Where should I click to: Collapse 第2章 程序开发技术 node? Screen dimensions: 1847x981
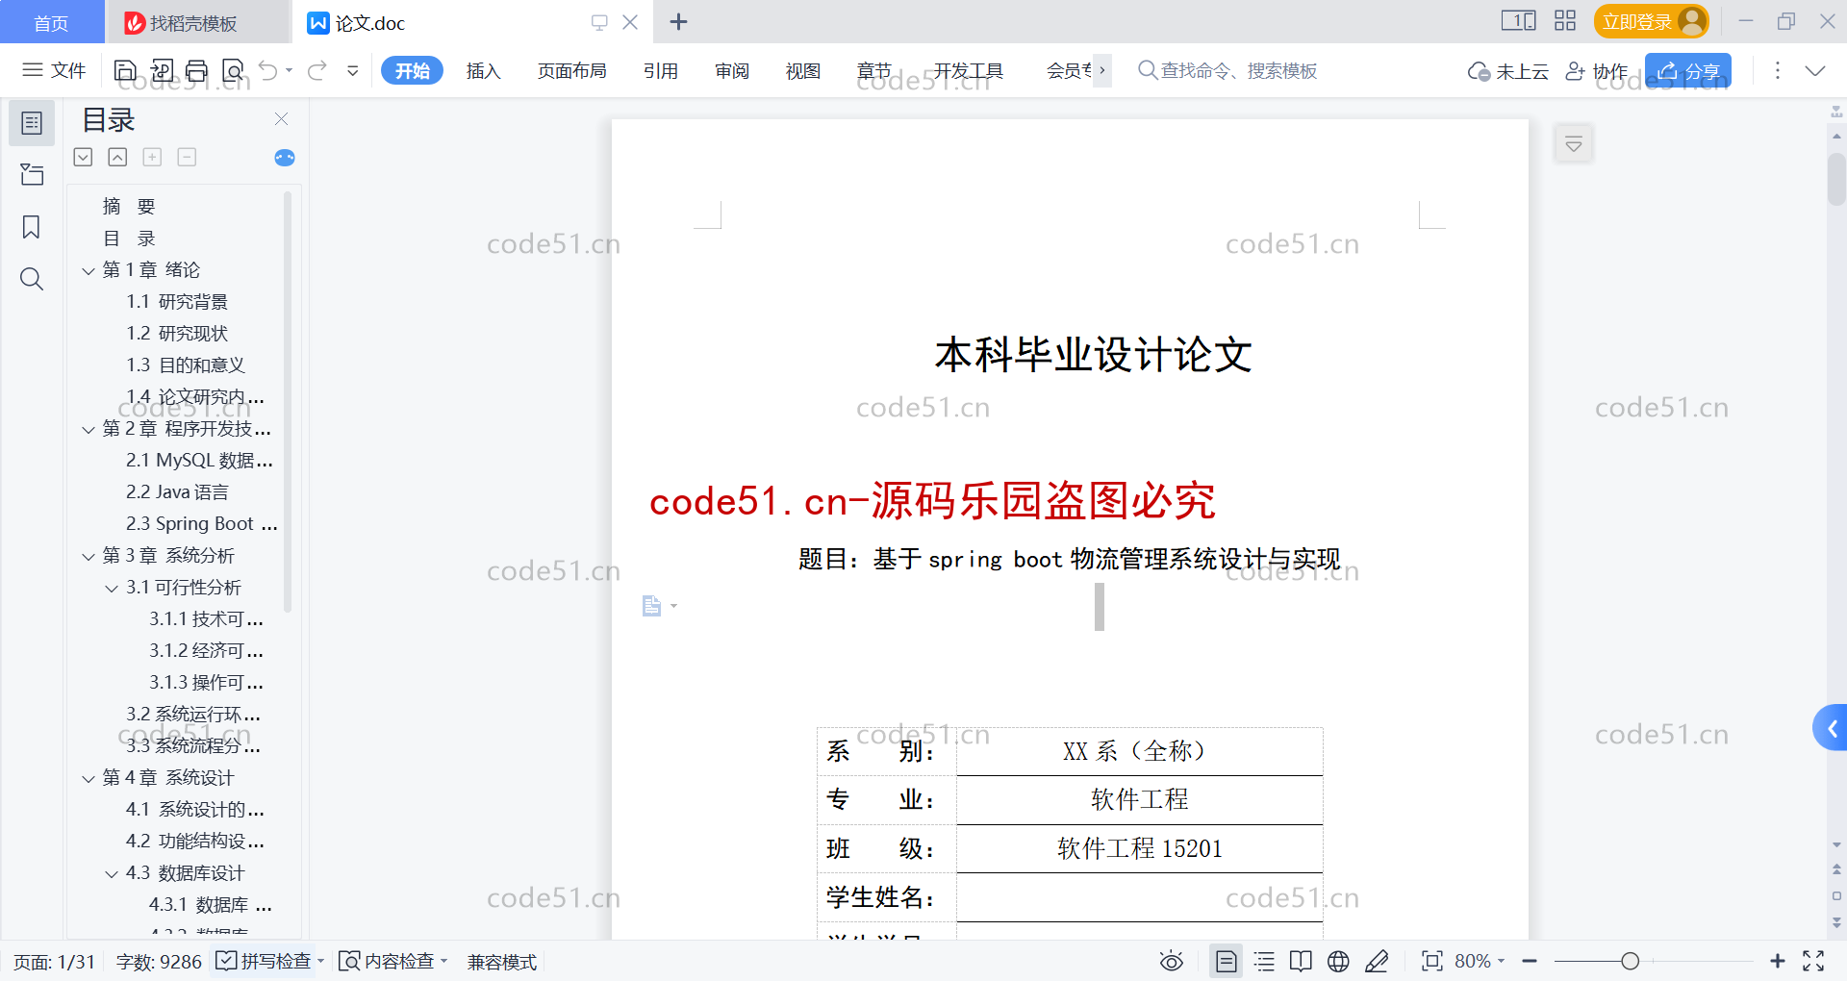pyautogui.click(x=89, y=429)
